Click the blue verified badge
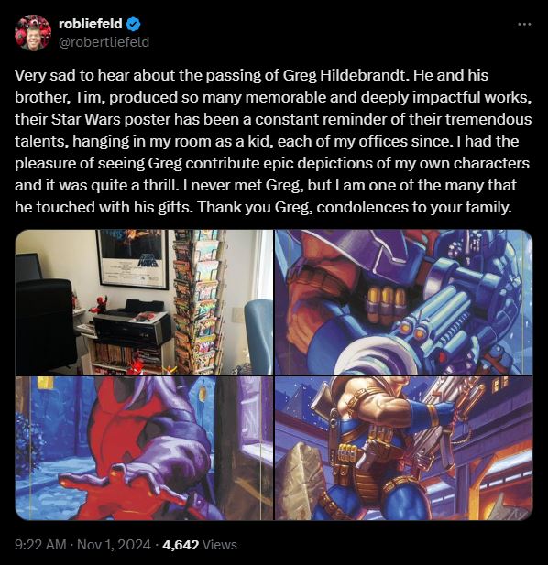Image resolution: width=548 pixels, height=565 pixels. pyautogui.click(x=133, y=24)
